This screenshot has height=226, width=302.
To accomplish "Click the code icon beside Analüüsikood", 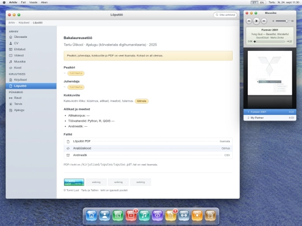I will 68,148.
